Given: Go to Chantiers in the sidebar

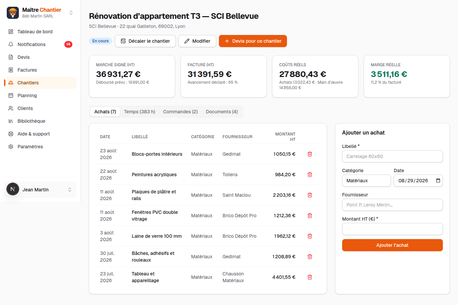Looking at the screenshot, I should tap(40, 83).
